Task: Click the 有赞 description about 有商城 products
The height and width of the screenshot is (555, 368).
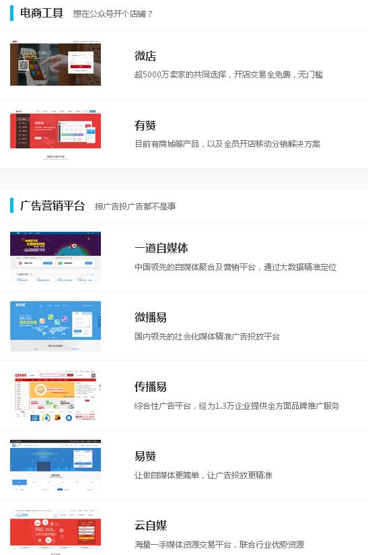Action: tap(227, 144)
